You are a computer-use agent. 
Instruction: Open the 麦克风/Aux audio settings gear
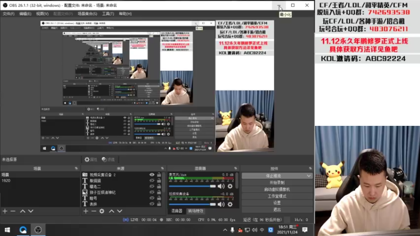click(x=230, y=186)
